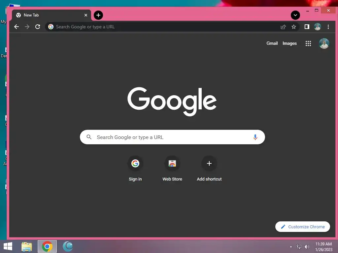338x253 pixels.
Task: Click the taskbar clock showing 11:39 AM
Action: coord(324,247)
